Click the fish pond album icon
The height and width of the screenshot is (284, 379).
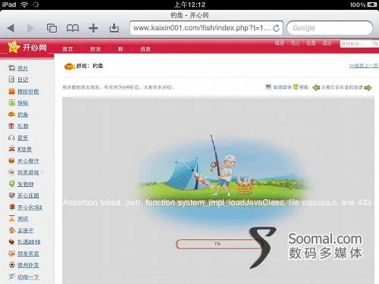coord(268,87)
